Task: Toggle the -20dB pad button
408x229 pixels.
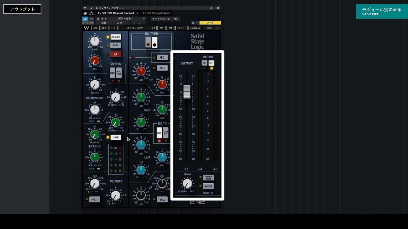Action: 116,45
